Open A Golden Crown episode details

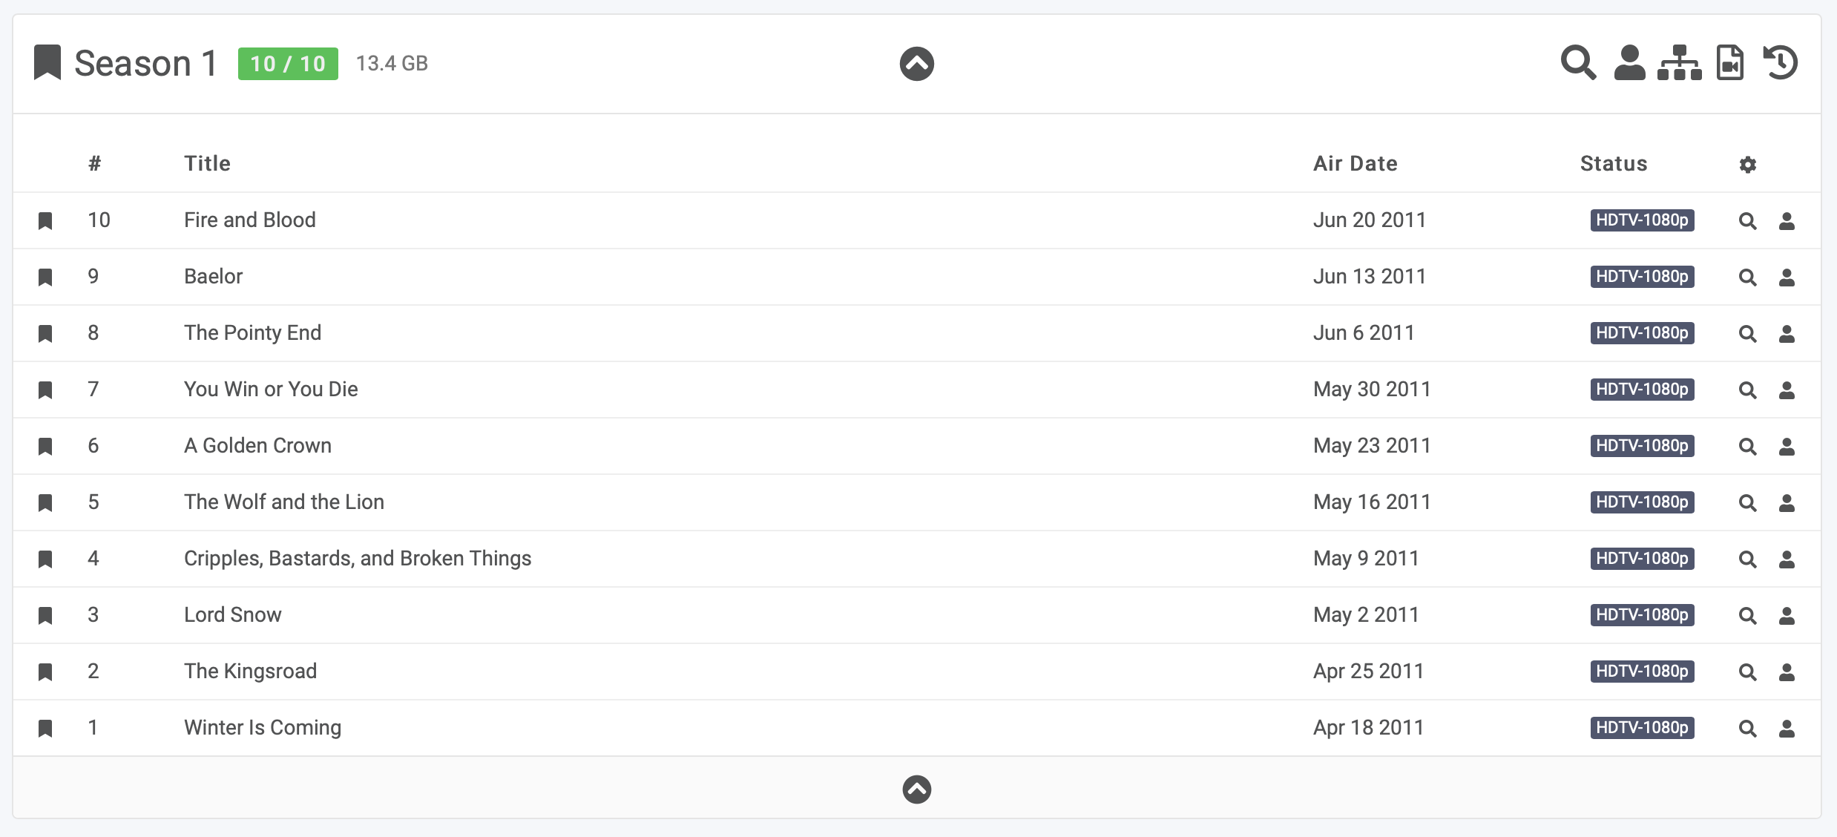pos(258,445)
